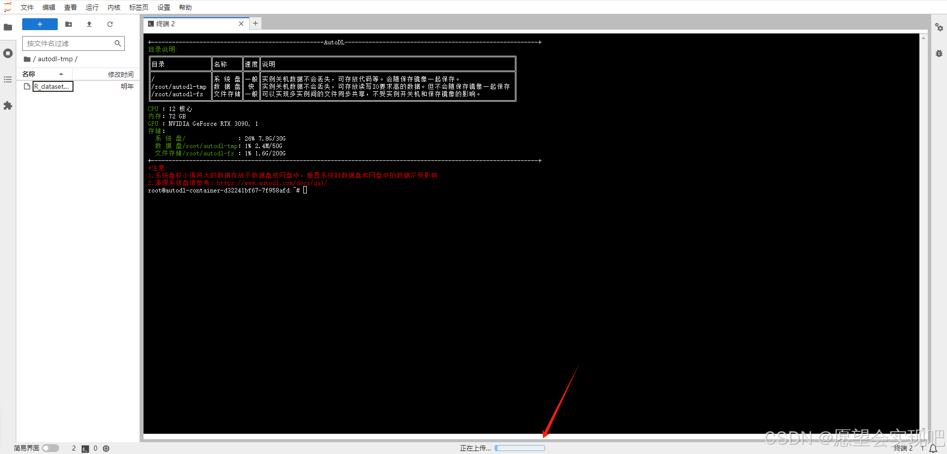This screenshot has height=454, width=947.
Task: Click the 正在上传 status text
Action: coord(475,448)
